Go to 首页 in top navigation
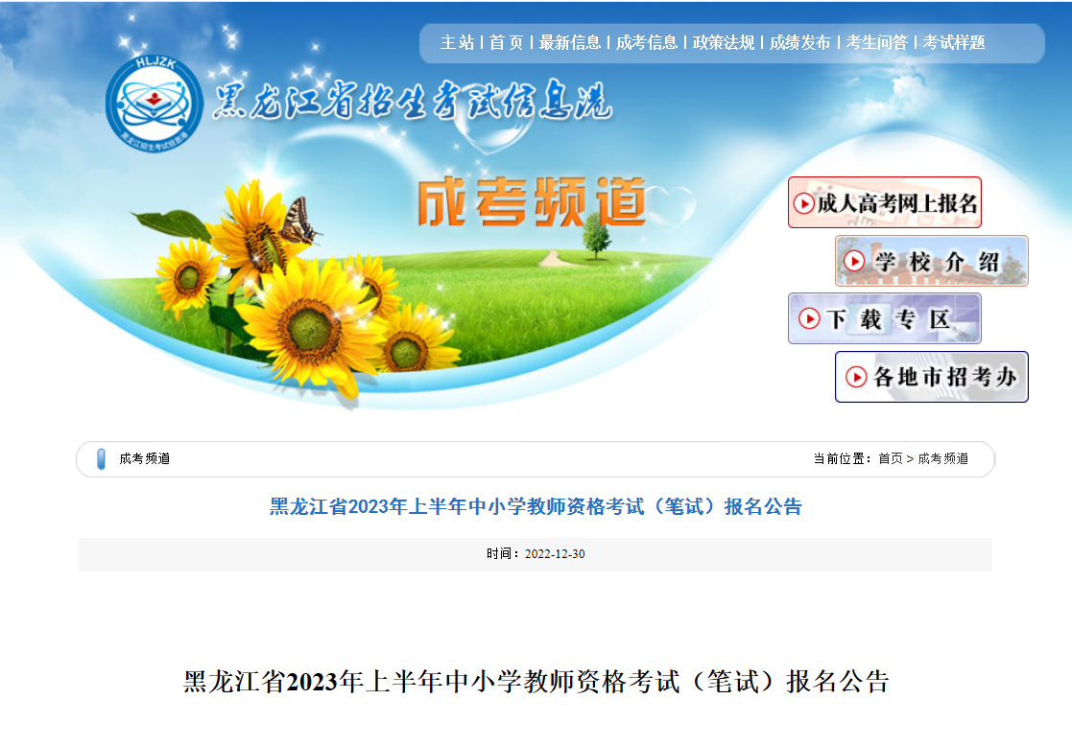 (x=506, y=42)
